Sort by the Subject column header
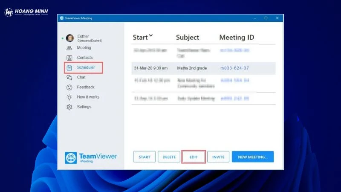 (188, 38)
